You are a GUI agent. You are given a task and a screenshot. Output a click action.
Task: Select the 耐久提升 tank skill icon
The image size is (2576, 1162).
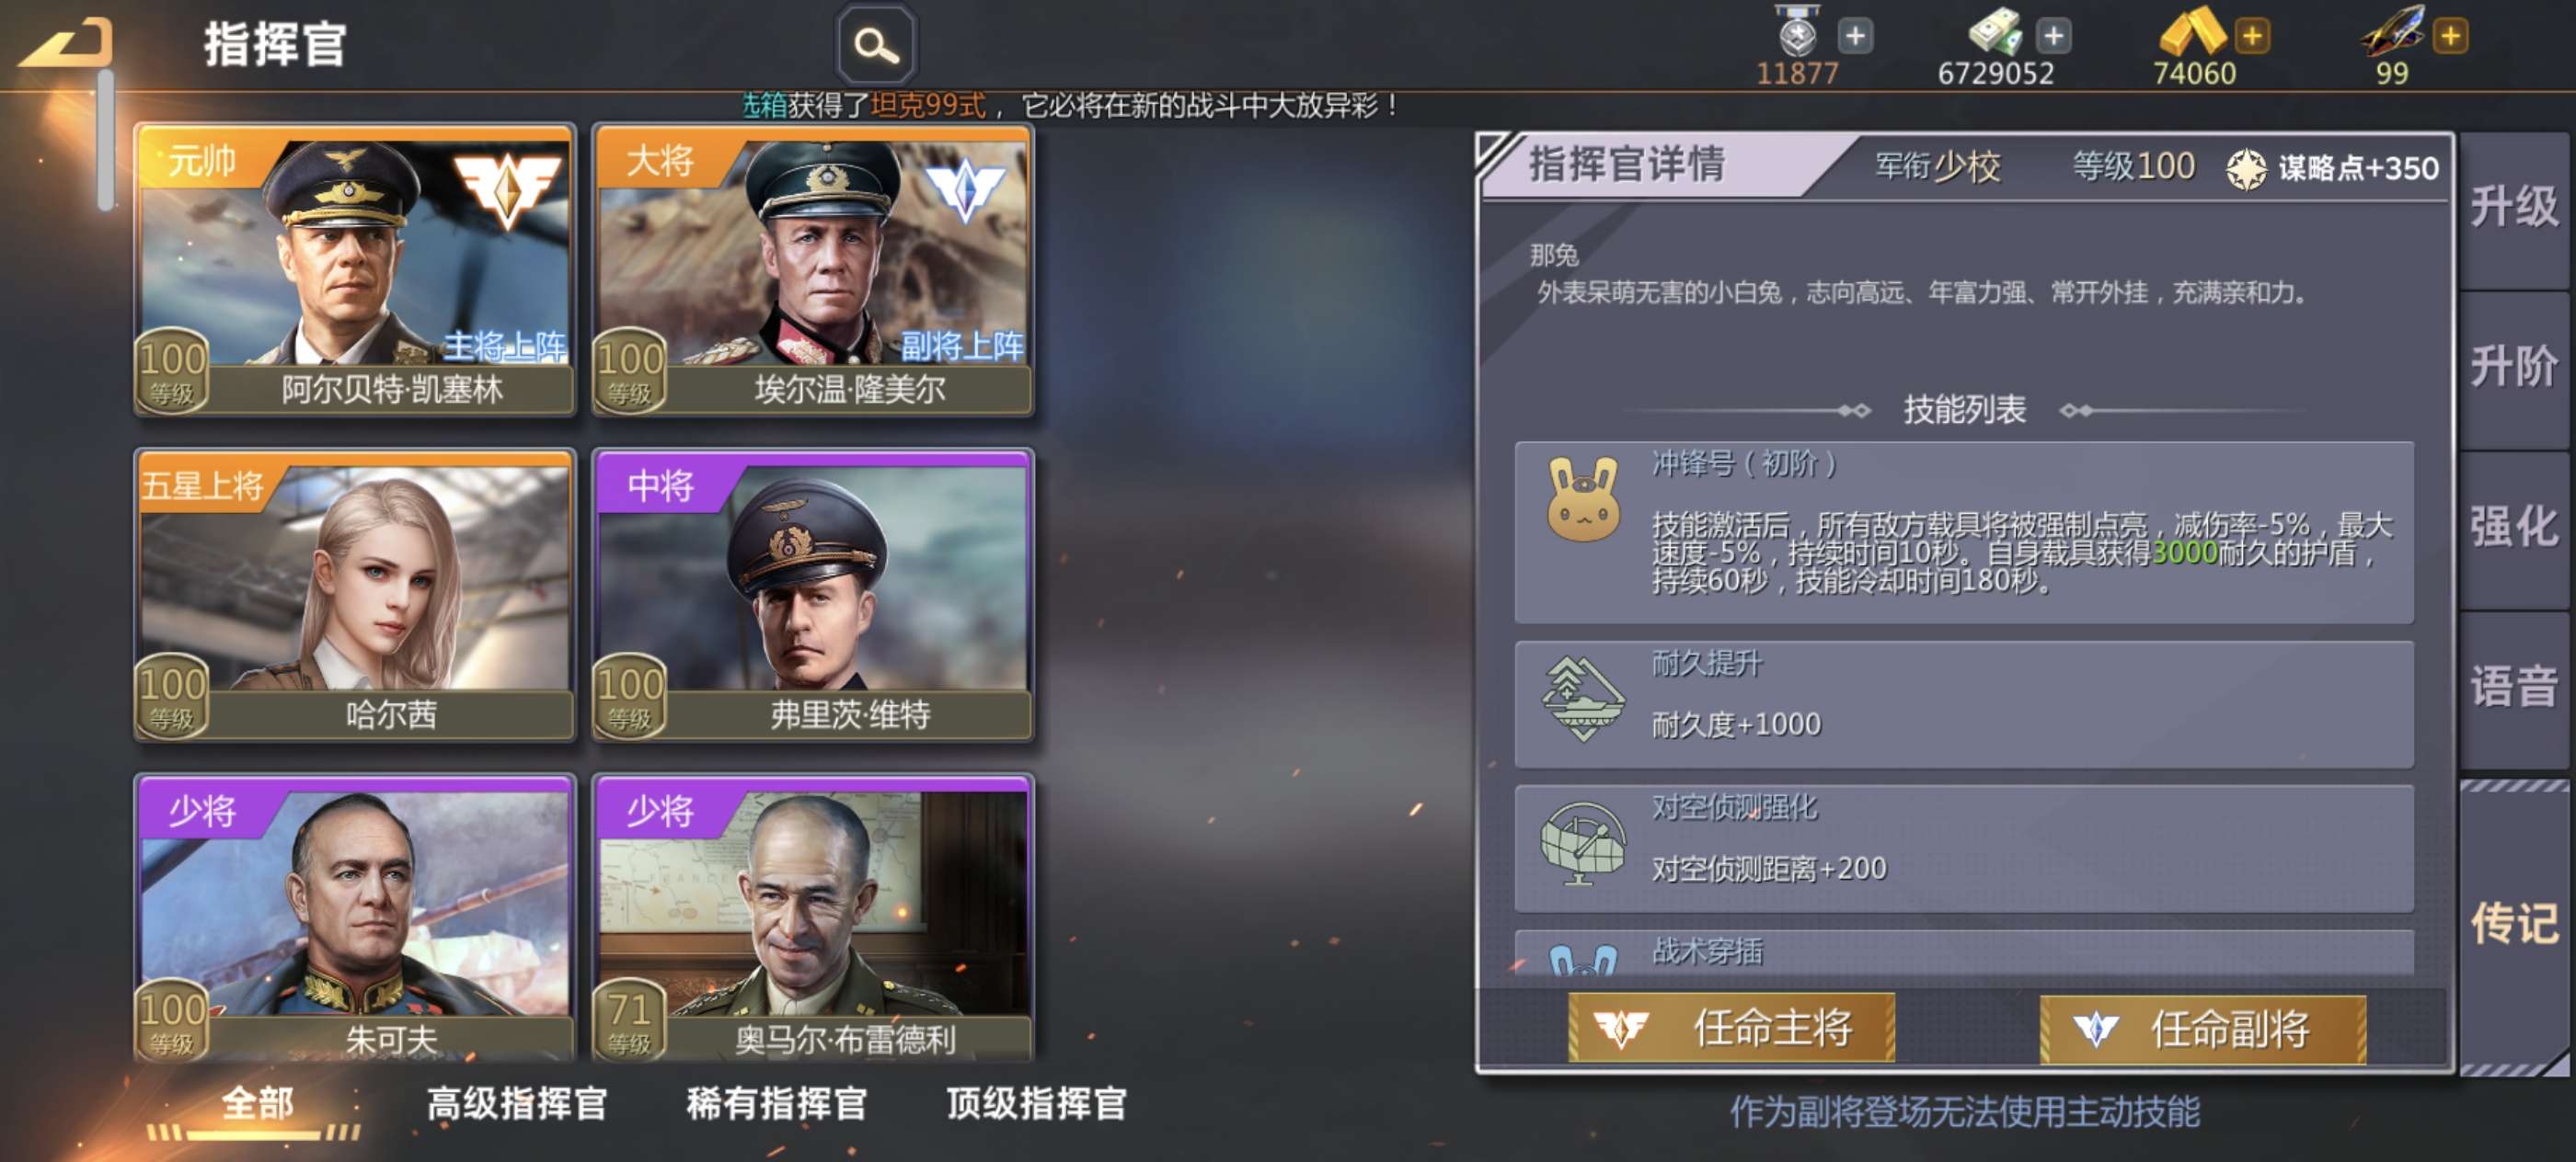[1583, 698]
